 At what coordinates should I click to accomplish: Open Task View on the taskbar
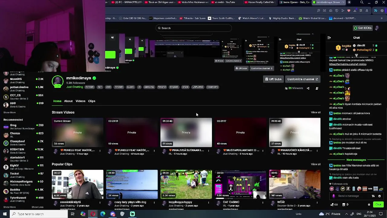pos(73,214)
